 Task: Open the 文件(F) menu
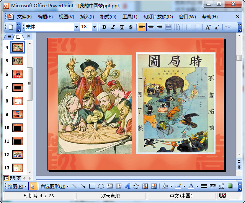[24, 17]
